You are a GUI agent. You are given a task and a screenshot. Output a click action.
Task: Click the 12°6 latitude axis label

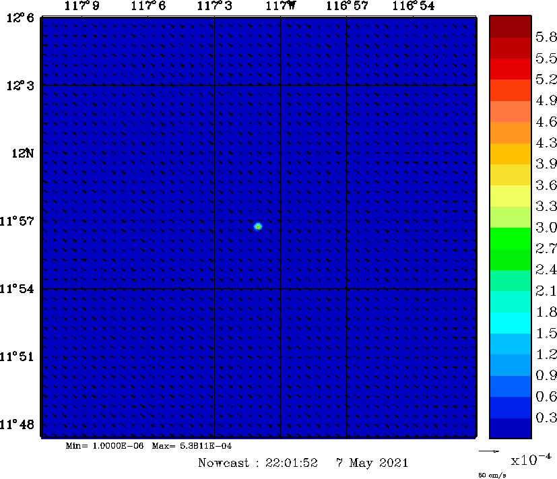click(21, 18)
